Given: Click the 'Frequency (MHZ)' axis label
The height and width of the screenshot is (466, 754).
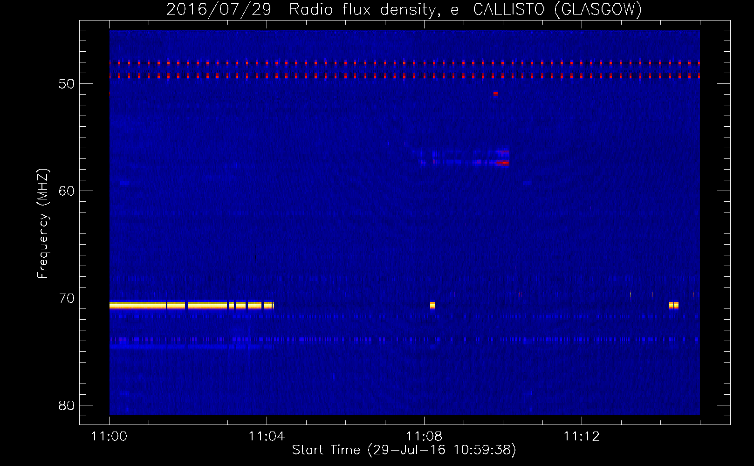Looking at the screenshot, I should 43,224.
